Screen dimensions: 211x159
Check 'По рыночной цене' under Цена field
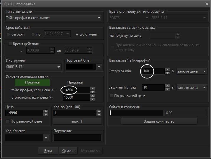[8, 121]
